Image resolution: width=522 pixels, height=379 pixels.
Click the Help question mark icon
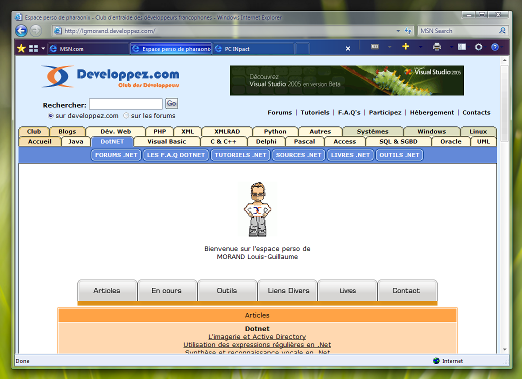click(495, 47)
